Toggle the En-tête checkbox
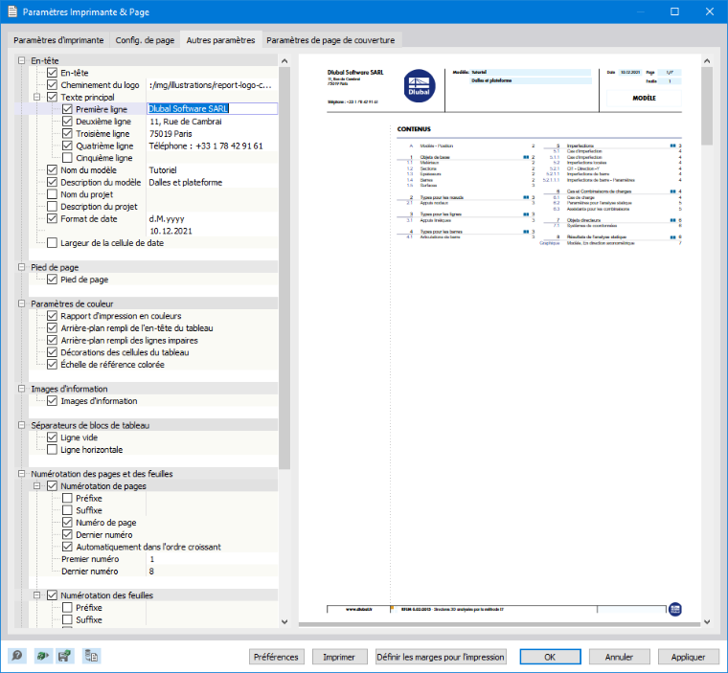Image resolution: width=728 pixels, height=673 pixels. pos(53,73)
